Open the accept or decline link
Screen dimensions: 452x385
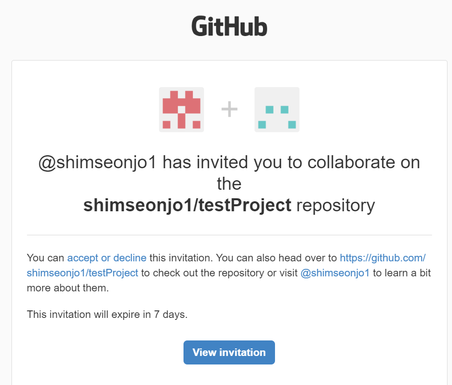[106, 258]
